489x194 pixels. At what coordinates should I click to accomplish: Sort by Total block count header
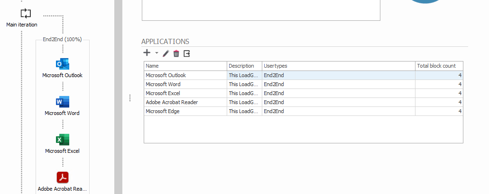[439, 66]
